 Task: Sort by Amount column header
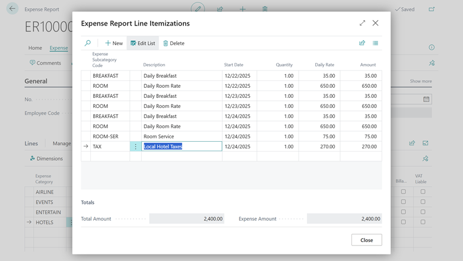[x=368, y=65]
